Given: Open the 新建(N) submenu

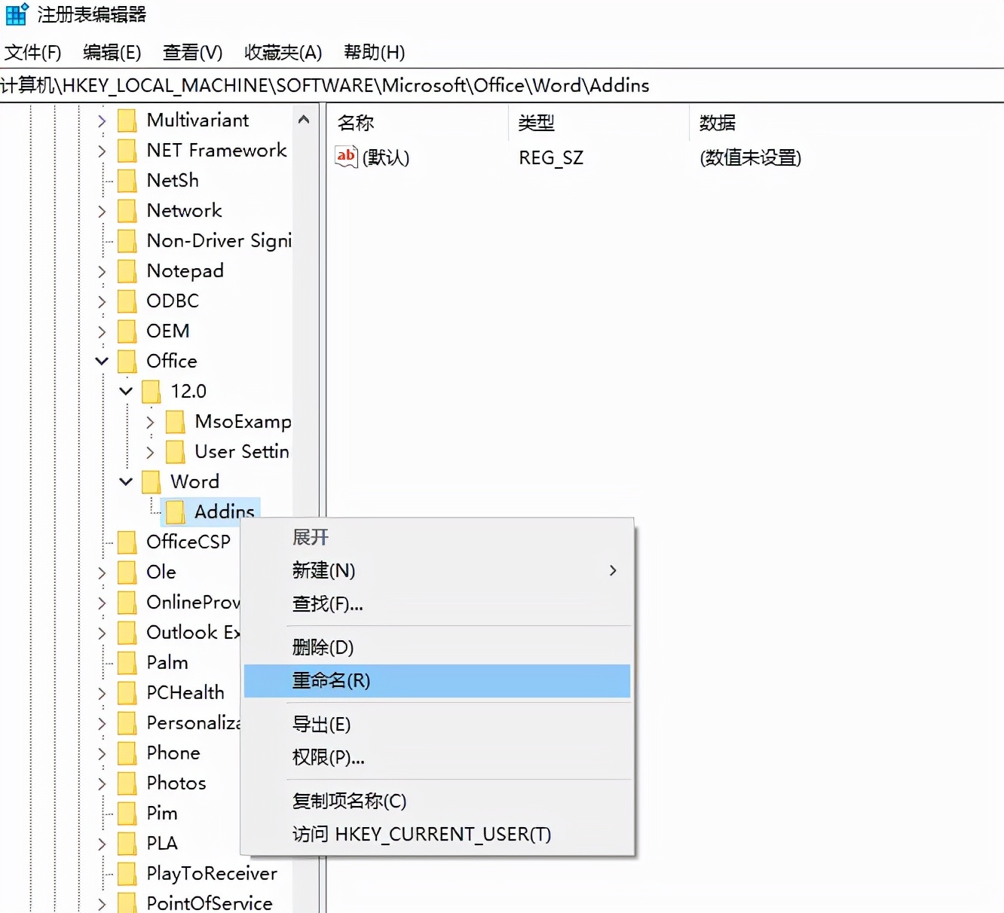Looking at the screenshot, I should tap(437, 570).
